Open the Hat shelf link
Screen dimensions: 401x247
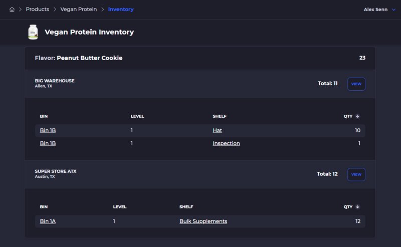point(217,130)
